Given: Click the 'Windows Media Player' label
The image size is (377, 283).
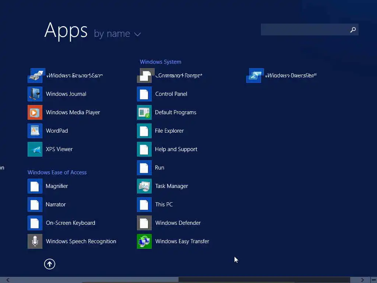Looking at the screenshot, I should pos(73,112).
